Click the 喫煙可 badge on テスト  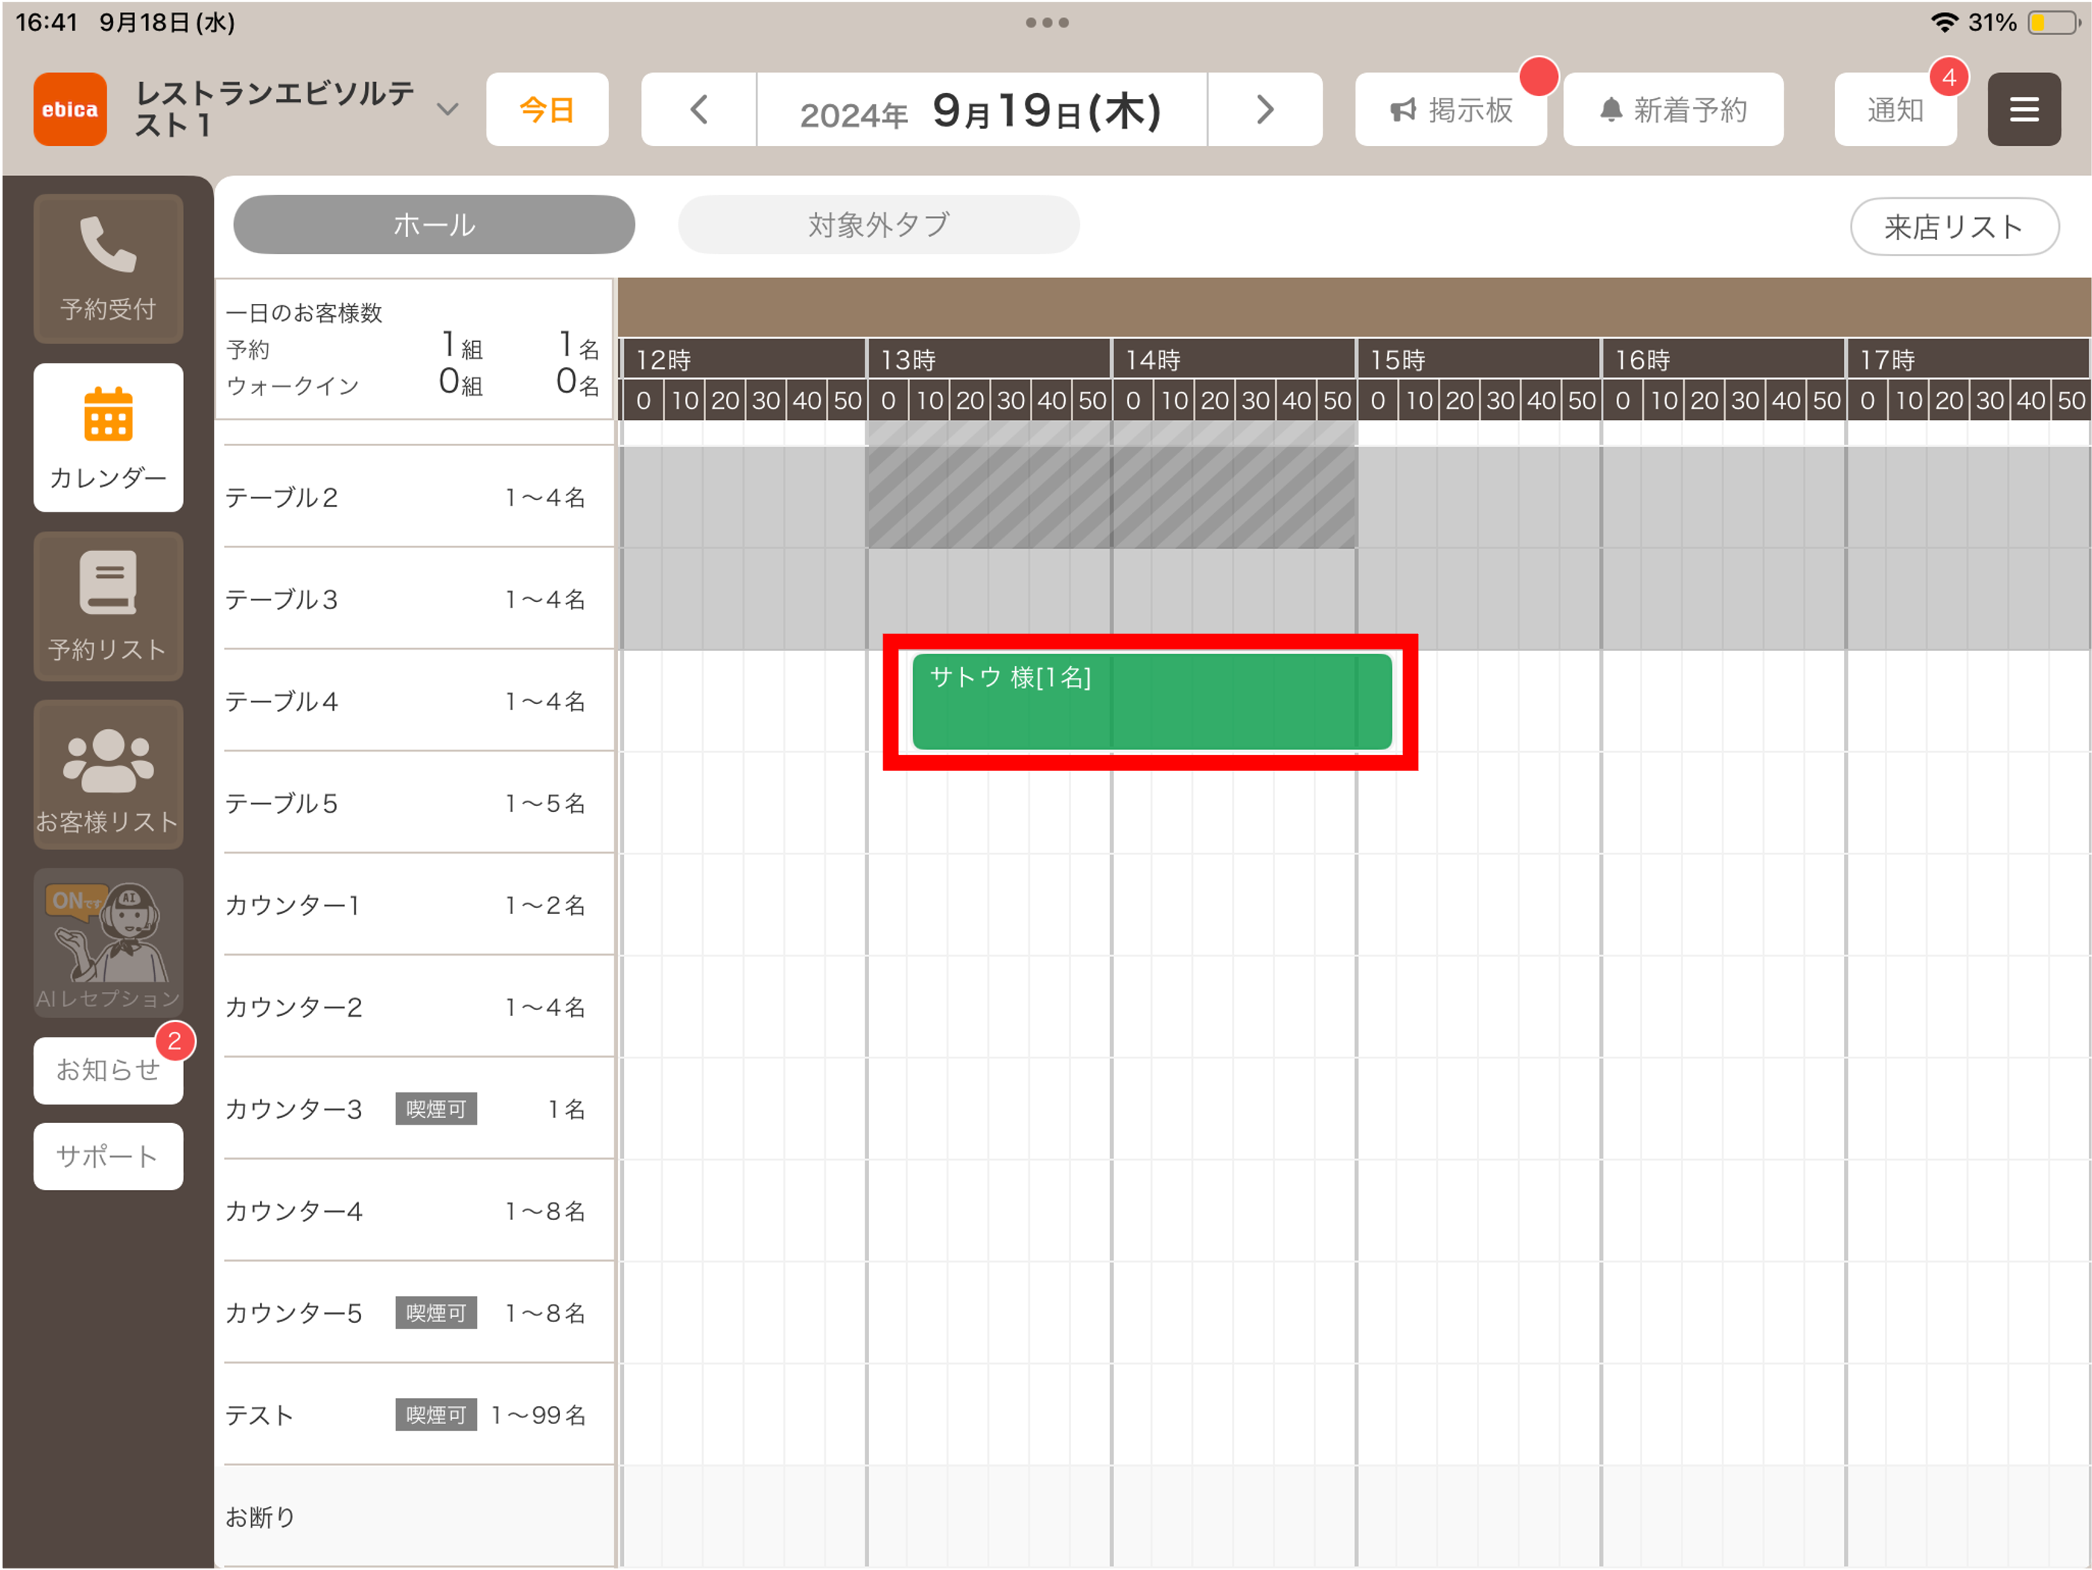tap(436, 1416)
